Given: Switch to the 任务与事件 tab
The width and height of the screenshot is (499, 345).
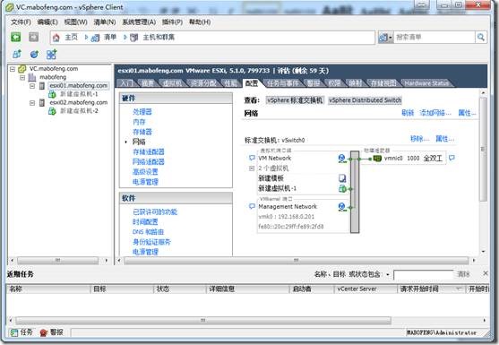Looking at the screenshot, I should click(x=282, y=83).
